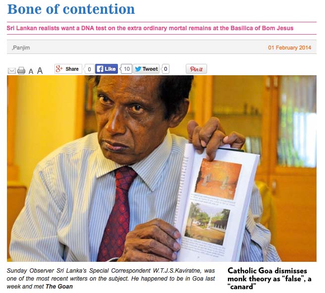Click the Facebook Like button
Image resolution: width=325 pixels, height=293 pixels.
pyautogui.click(x=107, y=69)
